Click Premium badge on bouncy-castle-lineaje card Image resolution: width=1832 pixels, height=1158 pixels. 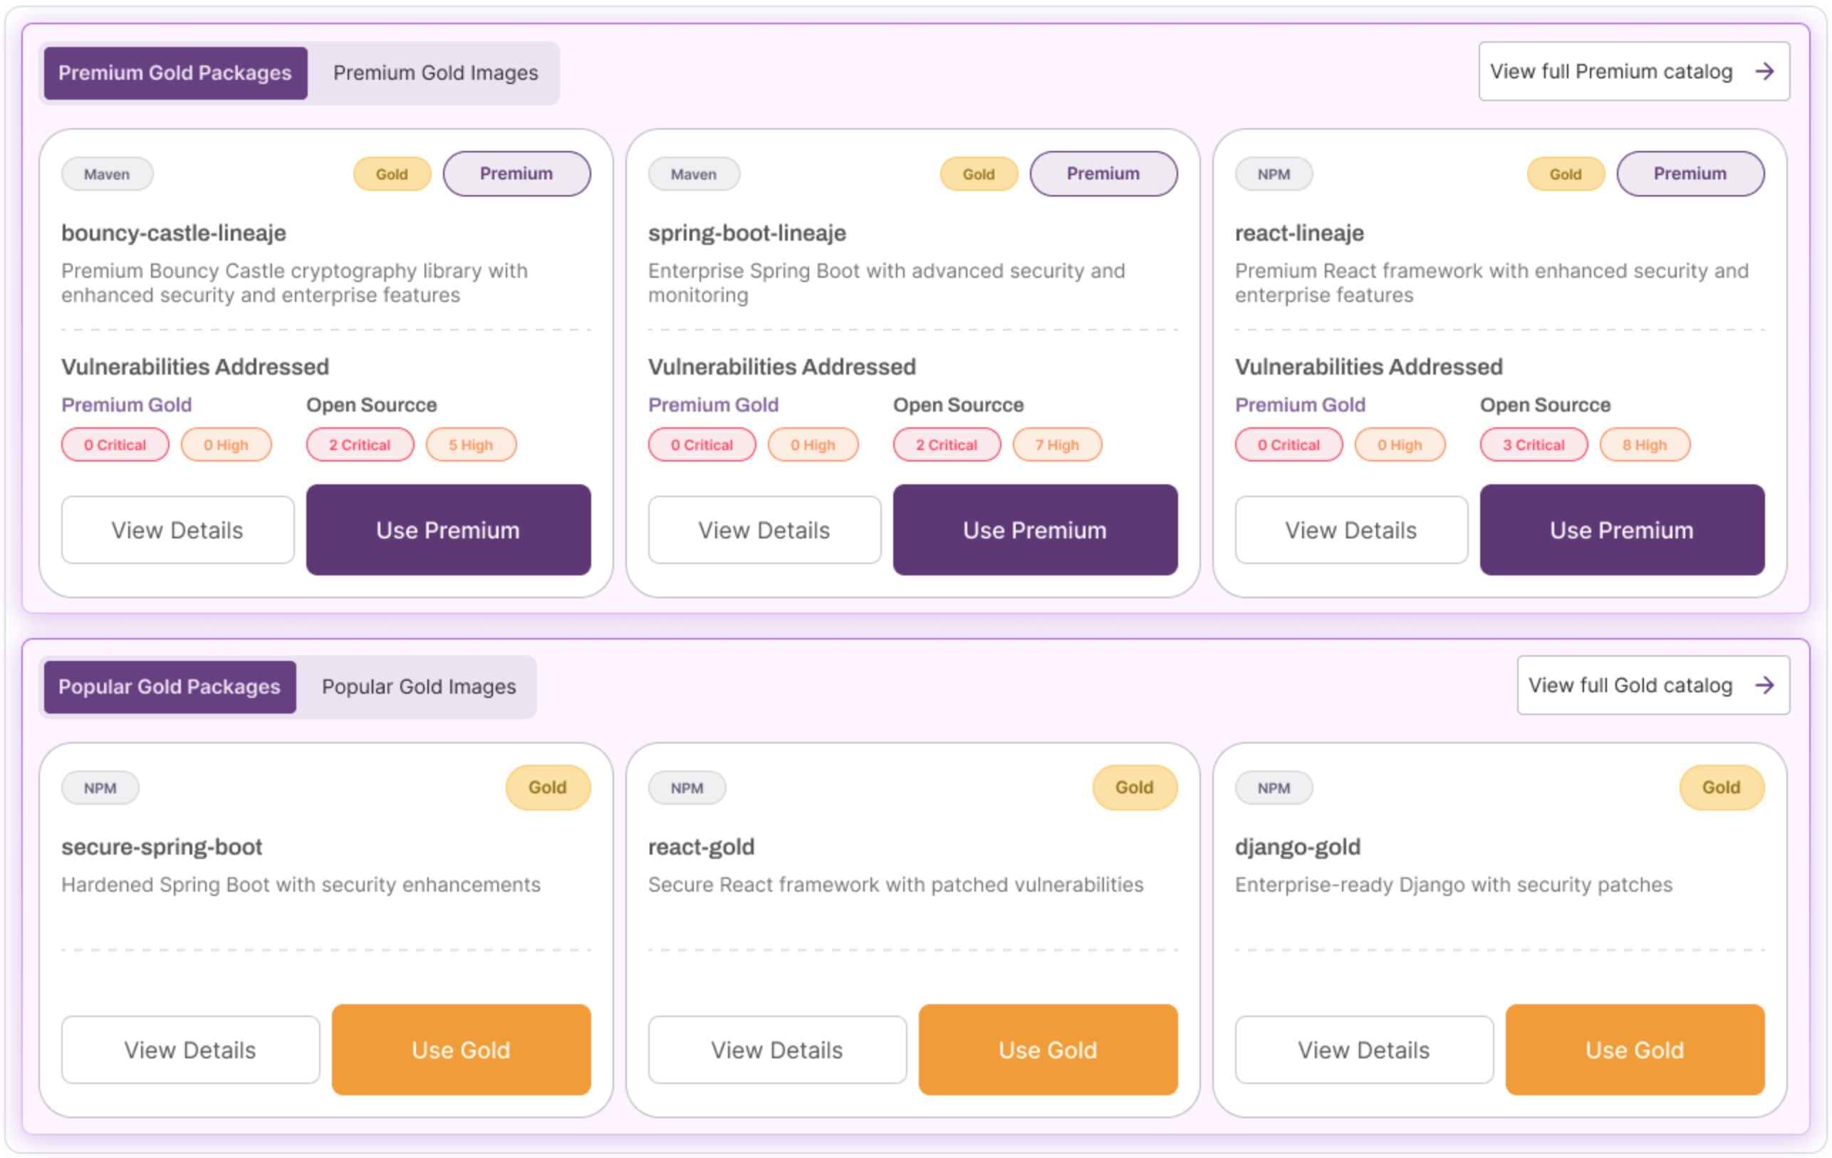pos(516,174)
